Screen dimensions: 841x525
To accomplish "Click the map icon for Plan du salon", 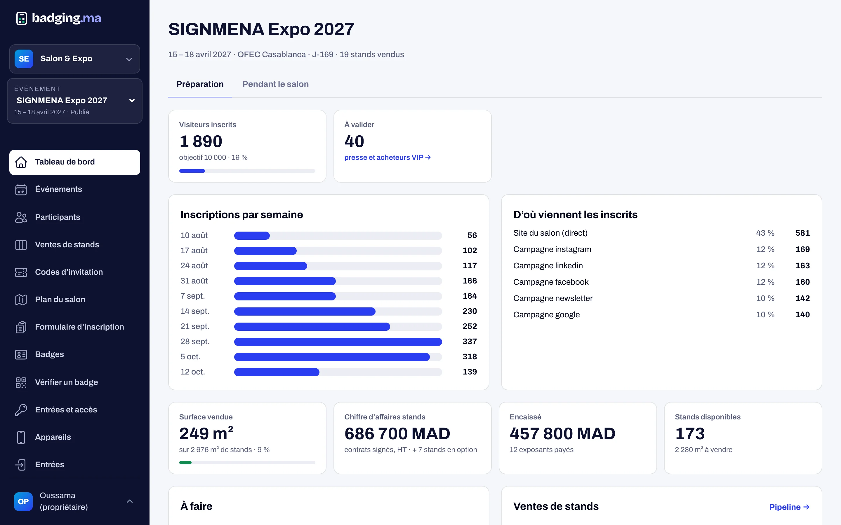I will point(21,300).
